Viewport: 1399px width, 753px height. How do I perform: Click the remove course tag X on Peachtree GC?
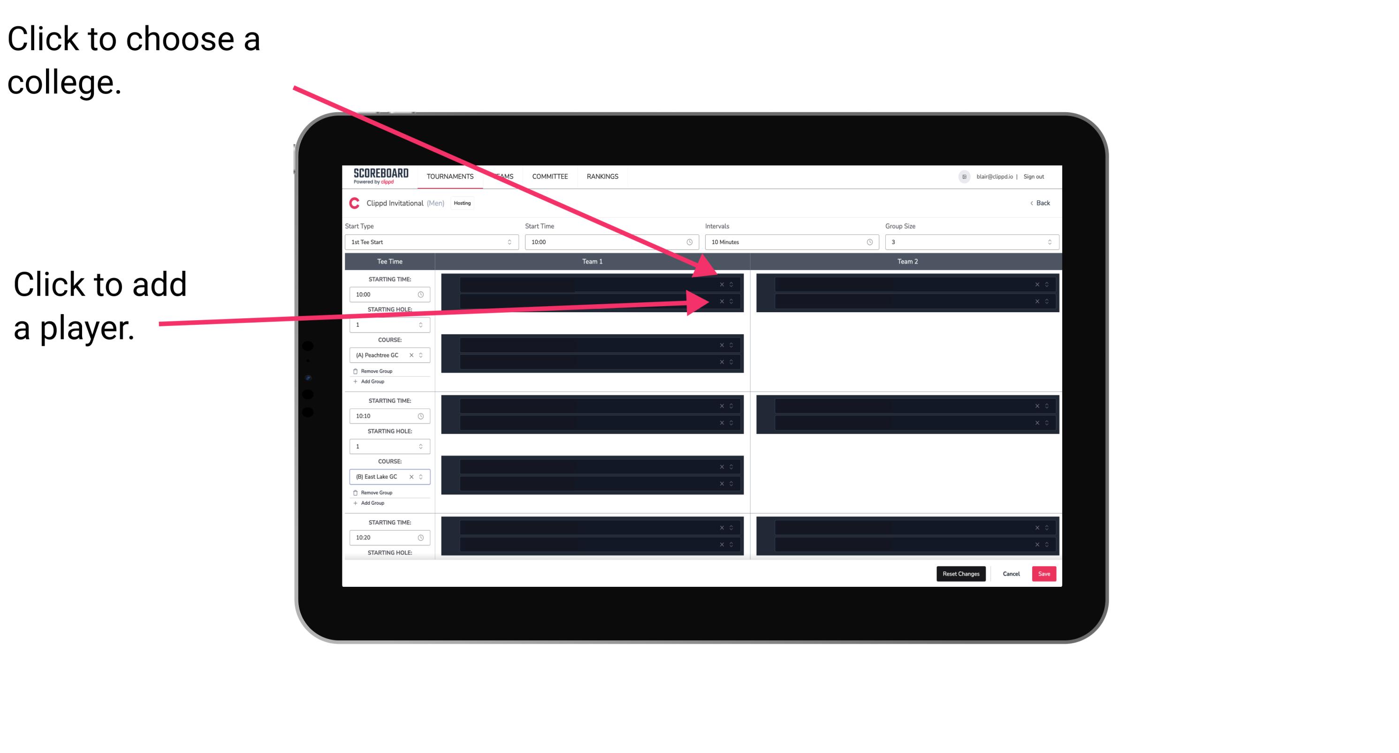[412, 355]
